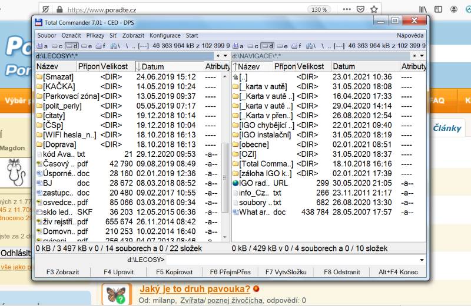The image size is (471, 306).
Task: Open the Soubor menu
Action: point(47,35)
